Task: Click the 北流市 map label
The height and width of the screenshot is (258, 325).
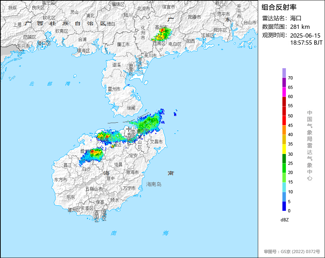Action: pos(144,8)
